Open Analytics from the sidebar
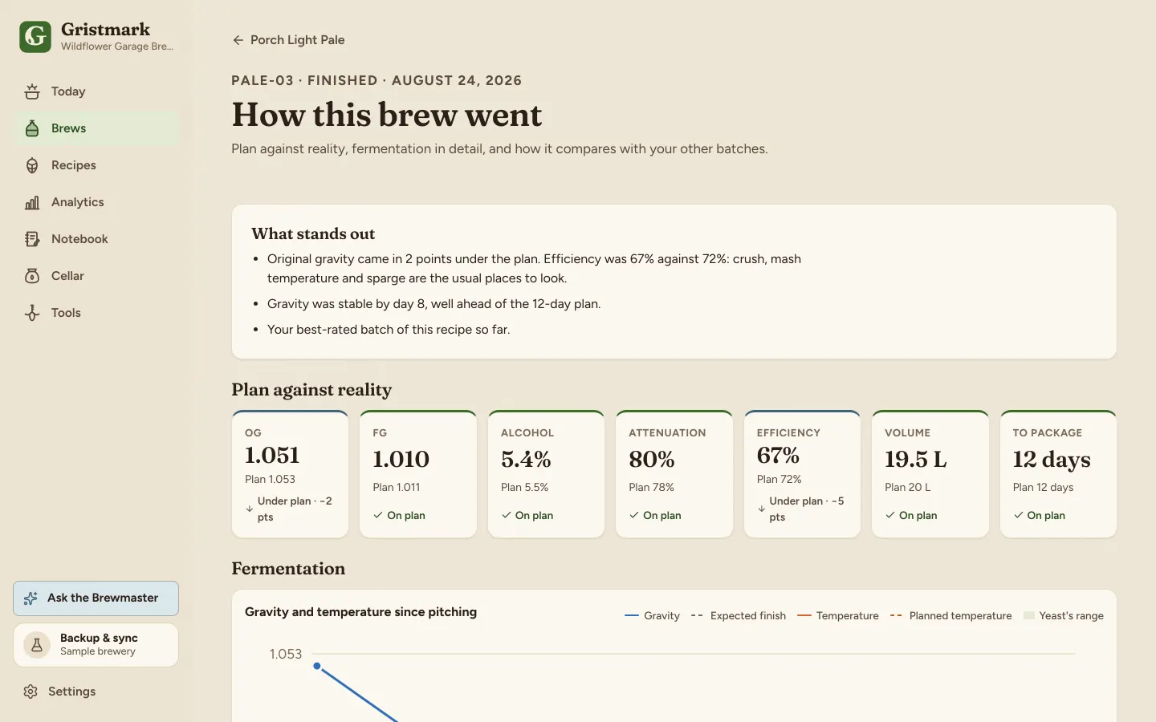Image resolution: width=1156 pixels, height=722 pixels. [96, 202]
